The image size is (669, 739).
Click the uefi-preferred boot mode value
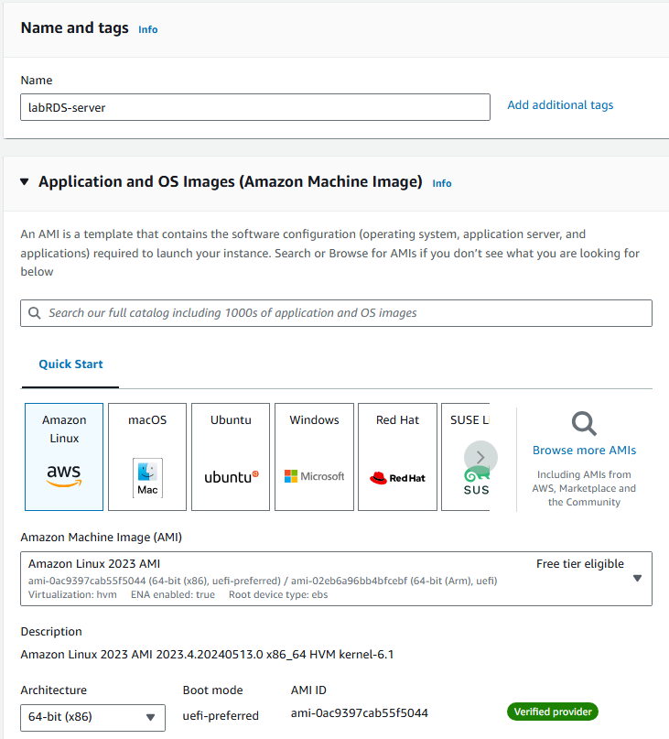coord(221,716)
